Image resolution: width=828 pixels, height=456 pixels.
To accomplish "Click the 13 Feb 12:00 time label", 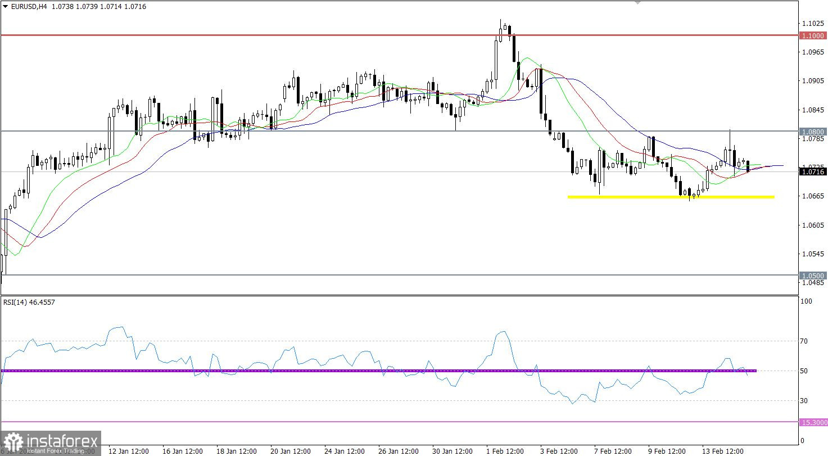I will tap(722, 452).
